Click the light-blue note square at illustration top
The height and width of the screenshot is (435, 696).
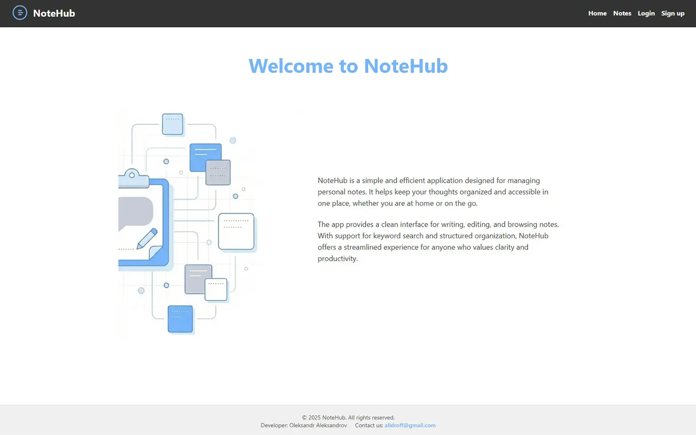(173, 124)
